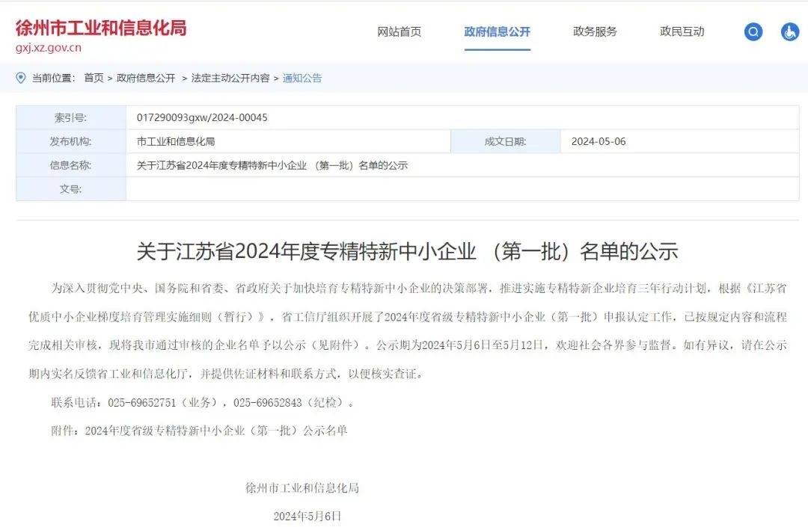Screen dimensions: 808x527
Task: Click the blue search magnifier icon
Action: coord(753,32)
